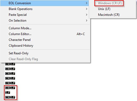Click the CR symbol just below the menu
137x101 pixels.
click(x=8, y=64)
